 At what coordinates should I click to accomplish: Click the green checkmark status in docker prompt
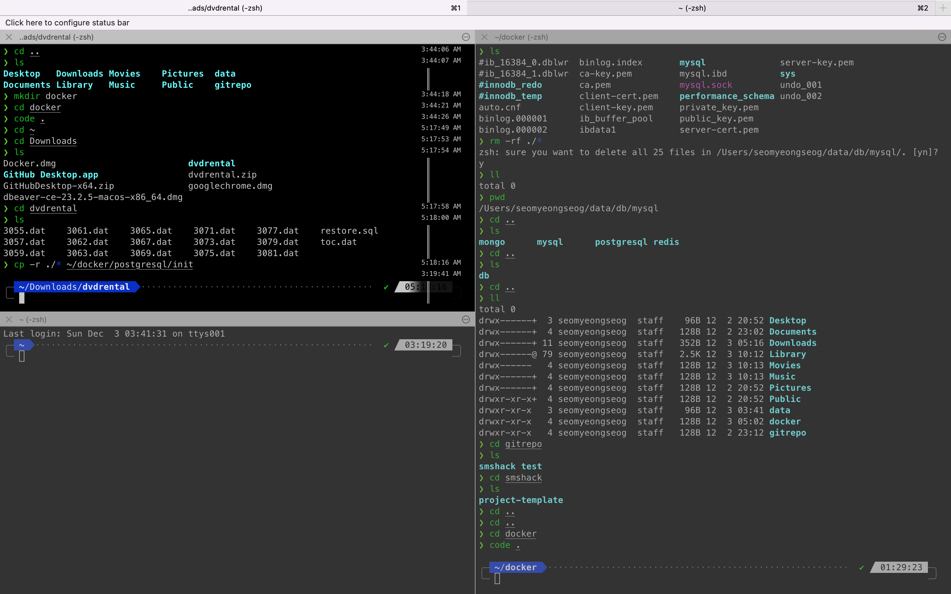[862, 567]
